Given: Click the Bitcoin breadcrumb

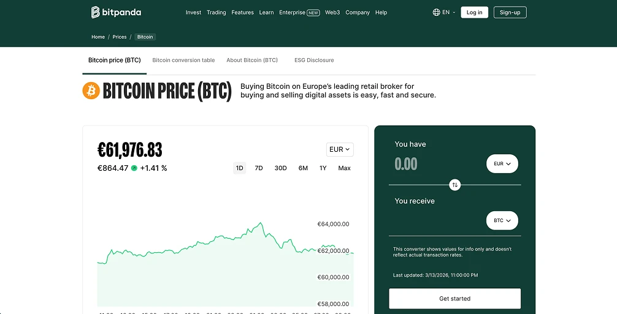Looking at the screenshot, I should click(x=145, y=37).
